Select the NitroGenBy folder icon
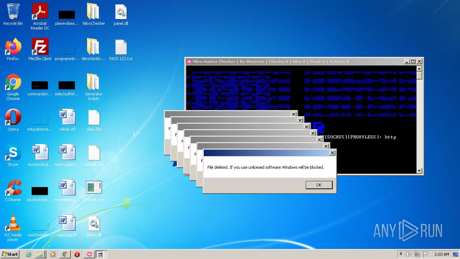Viewport: 460px width, 259px height. pos(93,50)
